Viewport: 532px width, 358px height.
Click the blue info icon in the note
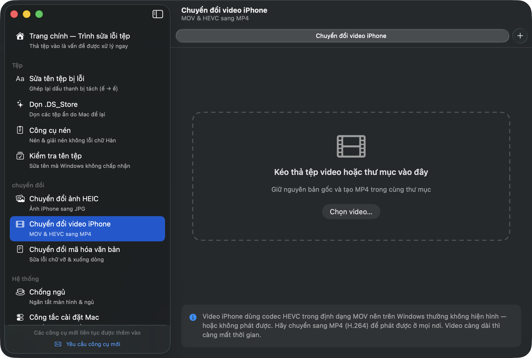(x=193, y=317)
